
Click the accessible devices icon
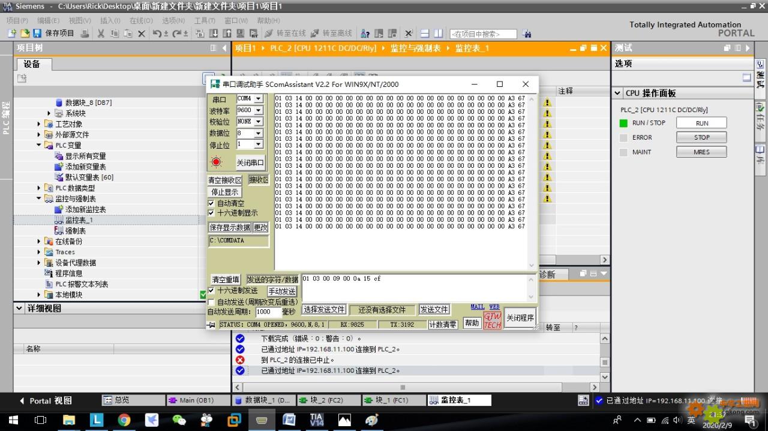pyautogui.click(x=365, y=34)
